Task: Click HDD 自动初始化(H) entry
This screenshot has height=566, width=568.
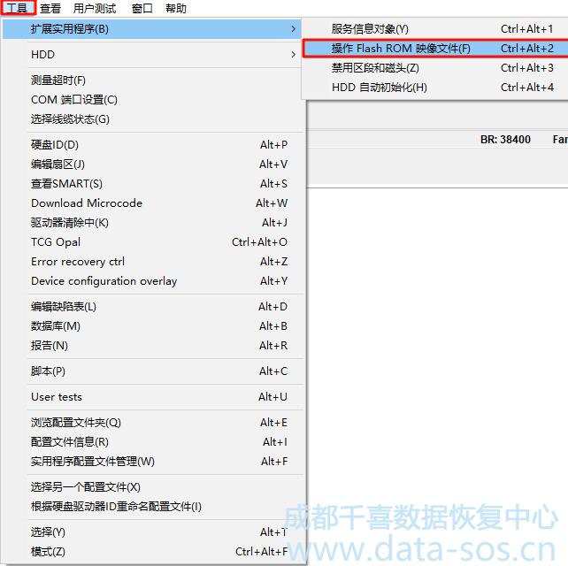Action: point(379,88)
